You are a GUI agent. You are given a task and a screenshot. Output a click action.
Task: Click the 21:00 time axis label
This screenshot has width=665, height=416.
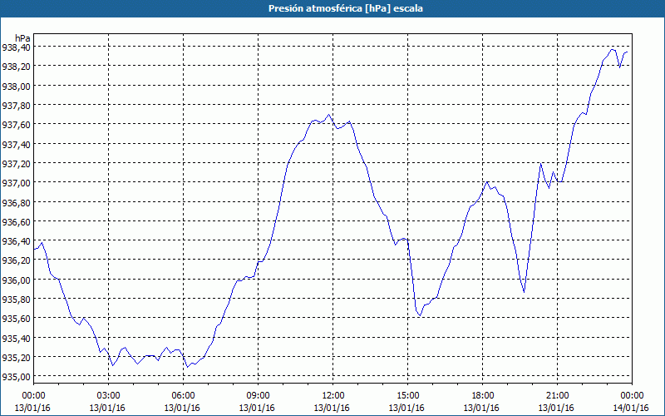[x=557, y=396]
